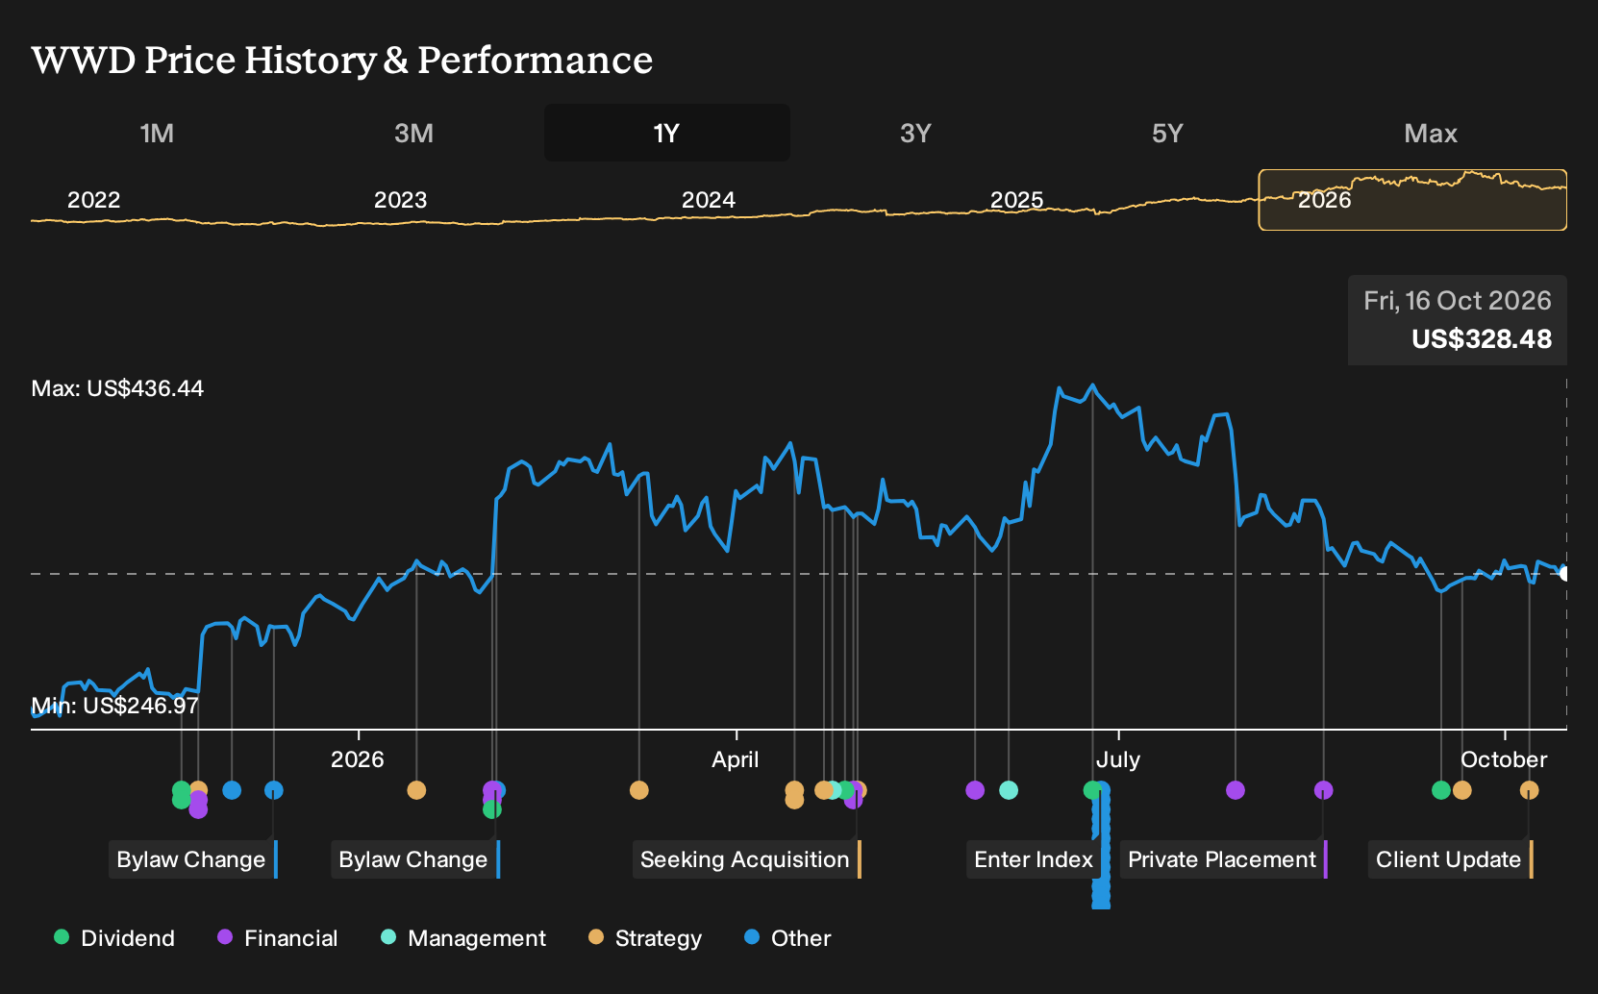Click the 'Fri, 16 Oct 2026' date

point(1458,301)
